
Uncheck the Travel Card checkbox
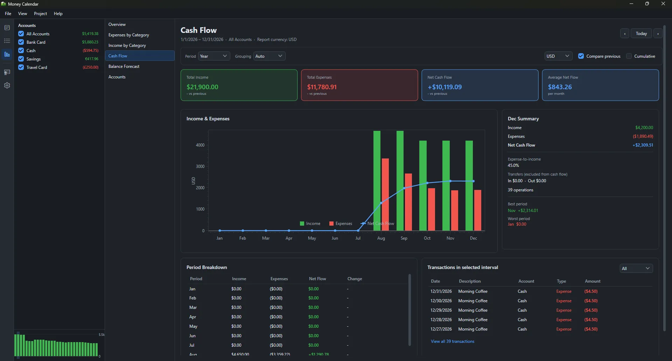21,67
